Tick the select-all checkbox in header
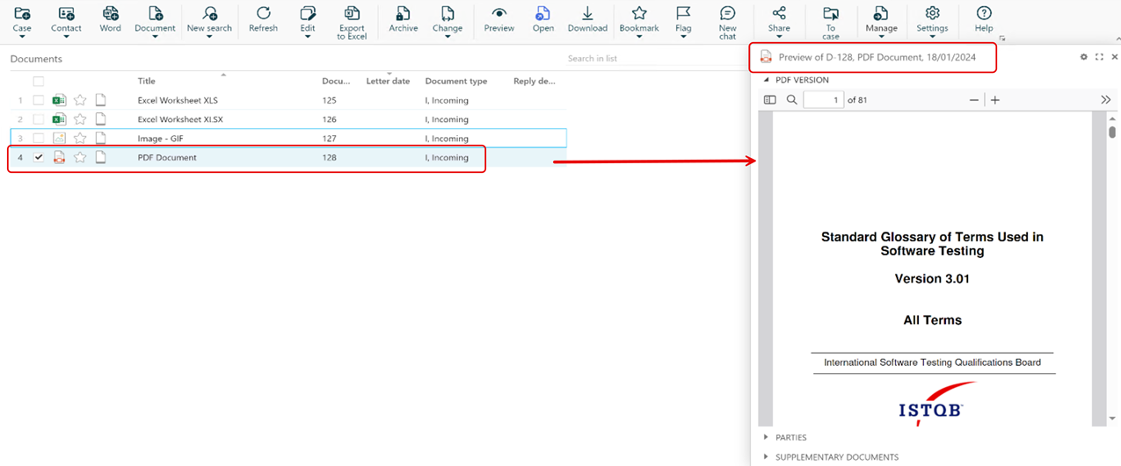1121x466 pixels. click(x=39, y=82)
